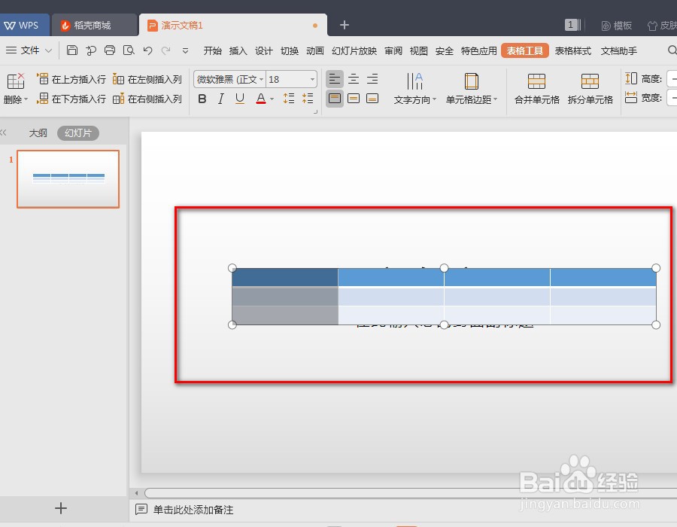Click the paragraph spacing icon
The width and height of the screenshot is (677, 527).
pos(308,99)
